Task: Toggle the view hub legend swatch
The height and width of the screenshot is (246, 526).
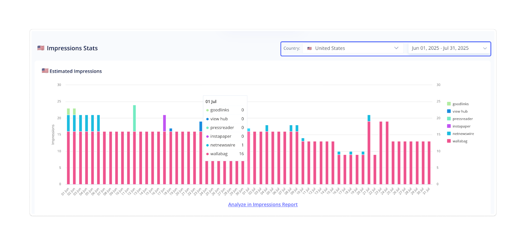Action: pos(449,111)
